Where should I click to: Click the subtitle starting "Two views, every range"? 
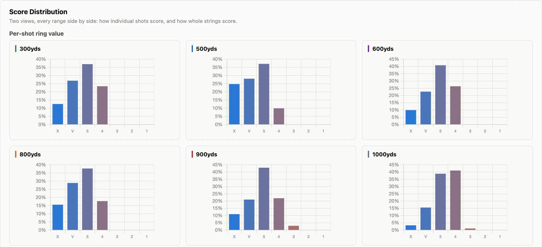[123, 21]
